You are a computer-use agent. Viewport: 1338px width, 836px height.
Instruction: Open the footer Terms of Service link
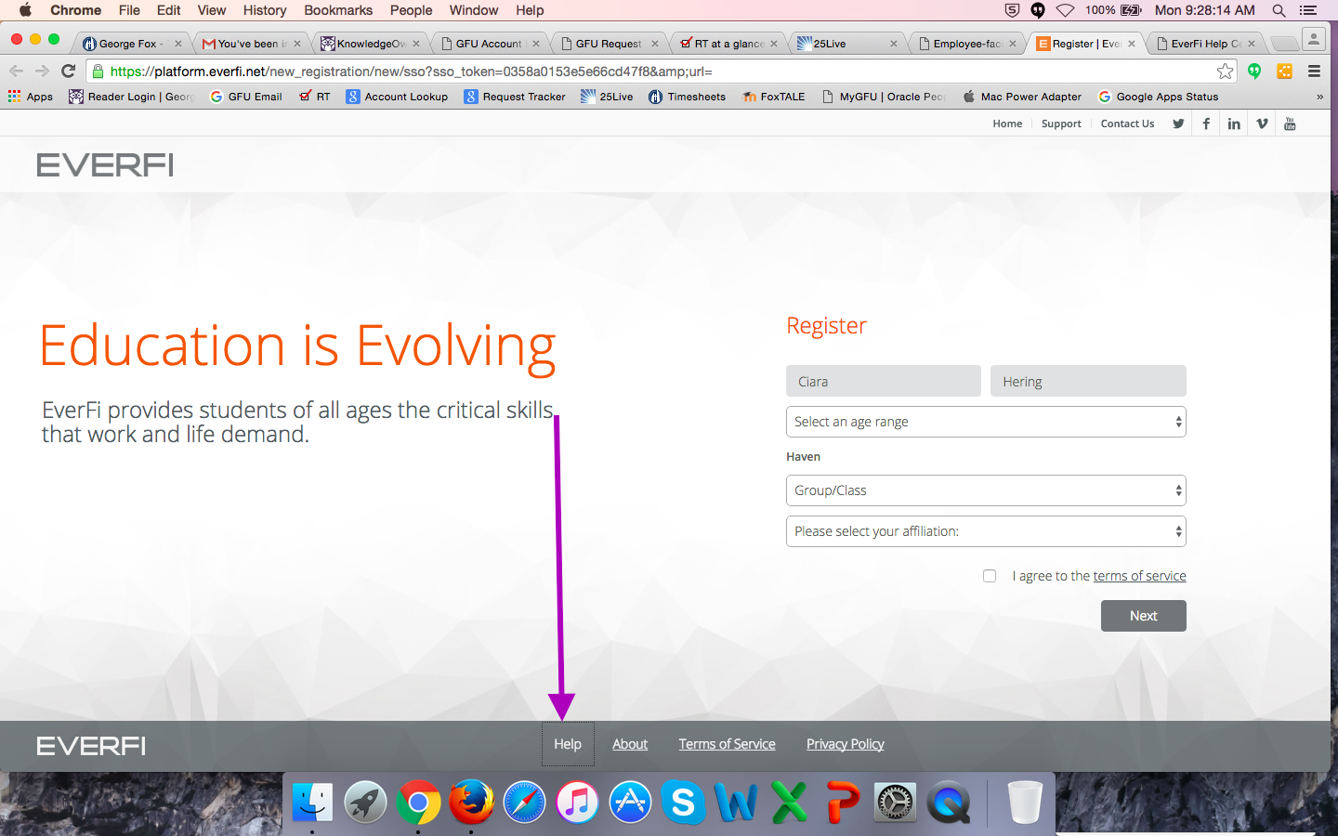point(727,744)
